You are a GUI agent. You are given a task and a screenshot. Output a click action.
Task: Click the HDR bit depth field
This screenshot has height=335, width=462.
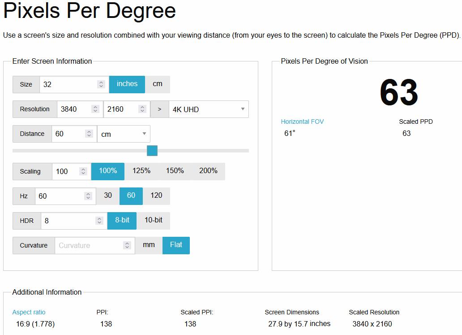point(74,221)
